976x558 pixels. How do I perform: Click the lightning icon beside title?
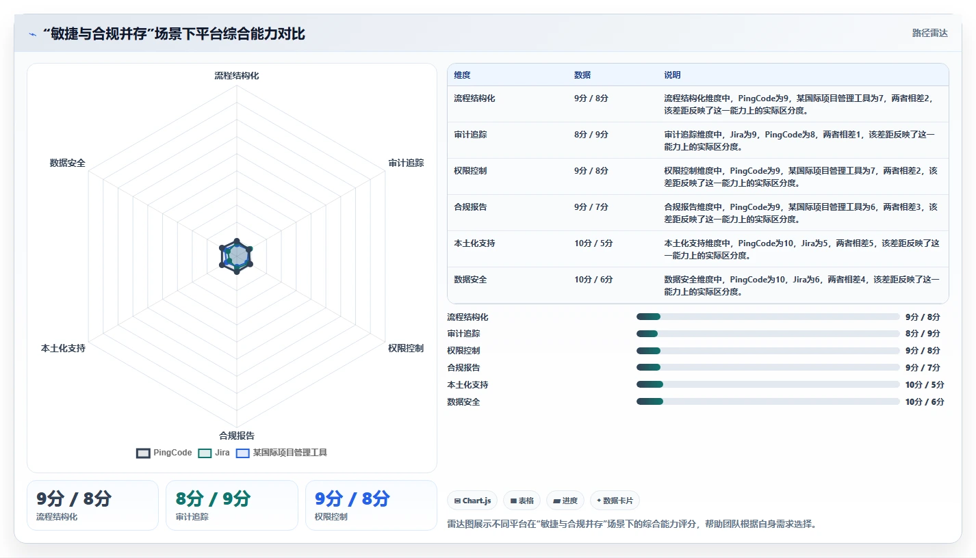click(32, 34)
